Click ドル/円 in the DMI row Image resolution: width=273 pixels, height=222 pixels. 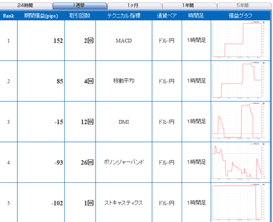[167, 122]
